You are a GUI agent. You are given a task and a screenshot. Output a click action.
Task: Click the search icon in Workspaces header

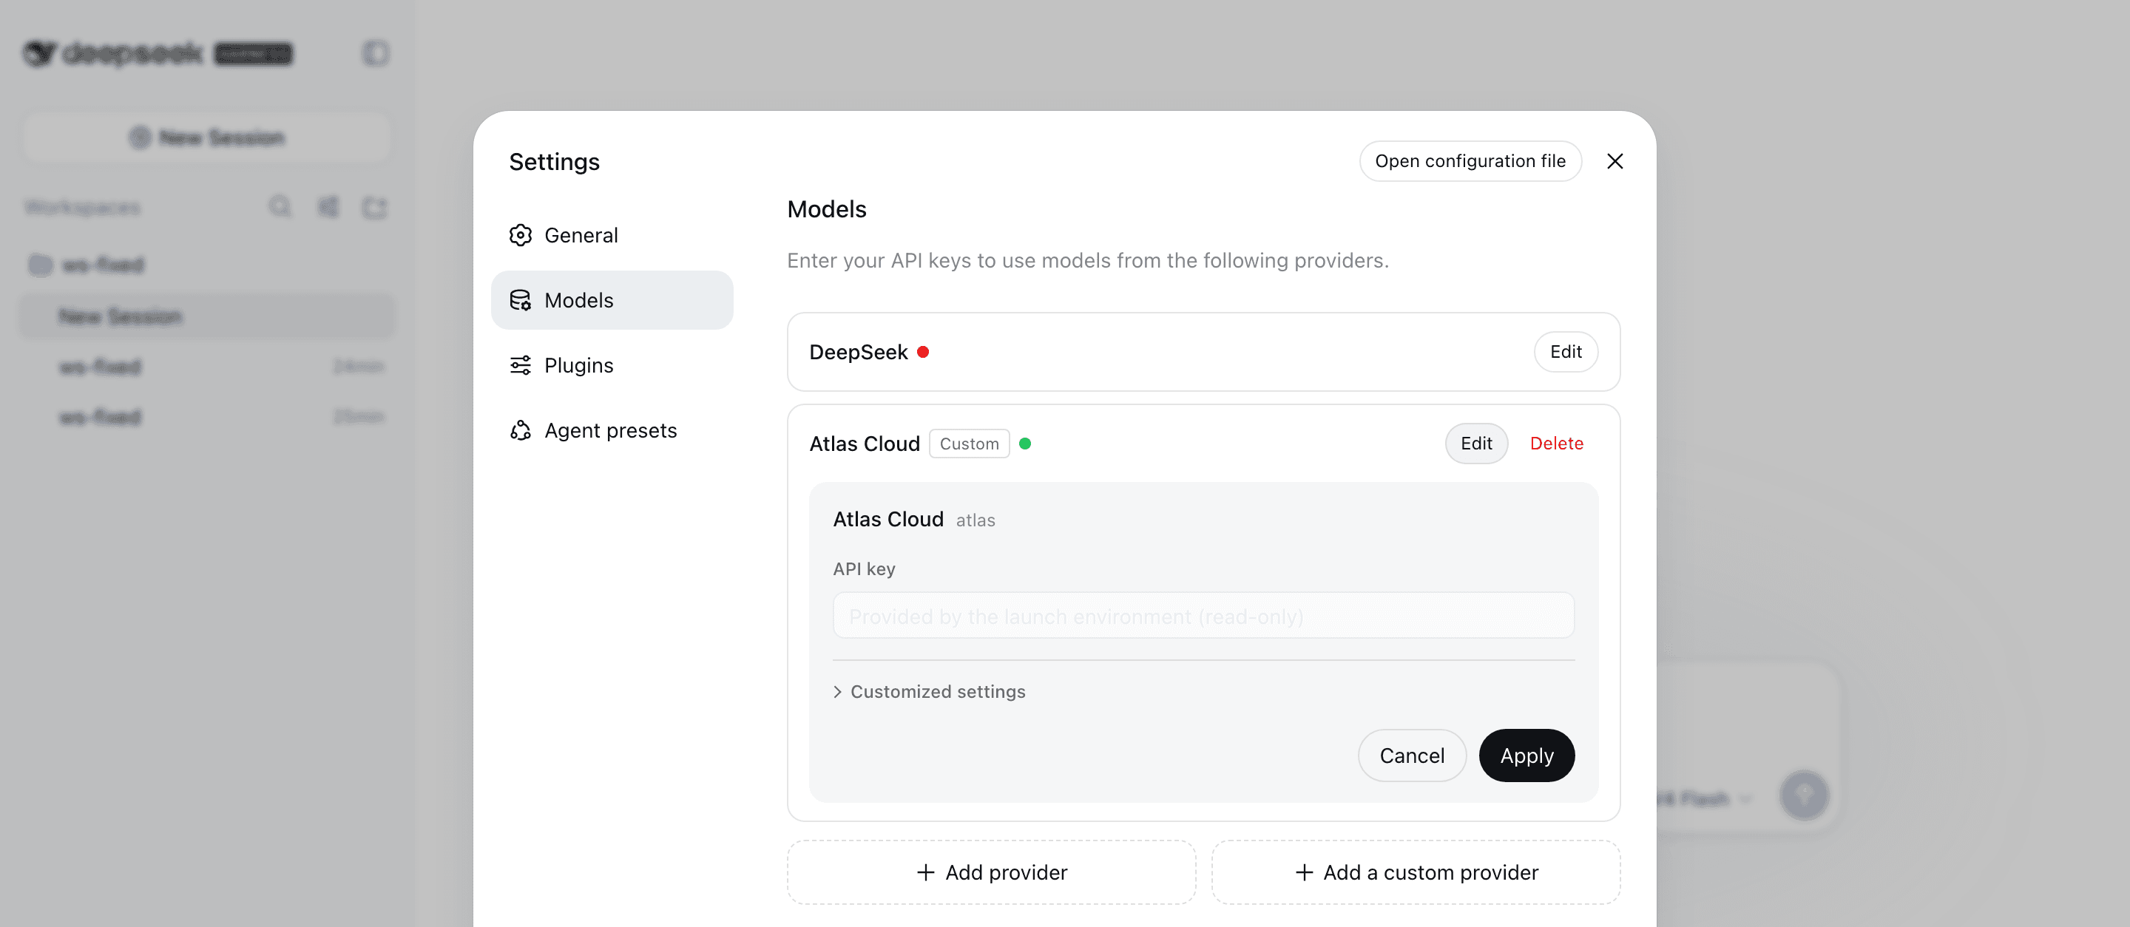[x=280, y=206]
